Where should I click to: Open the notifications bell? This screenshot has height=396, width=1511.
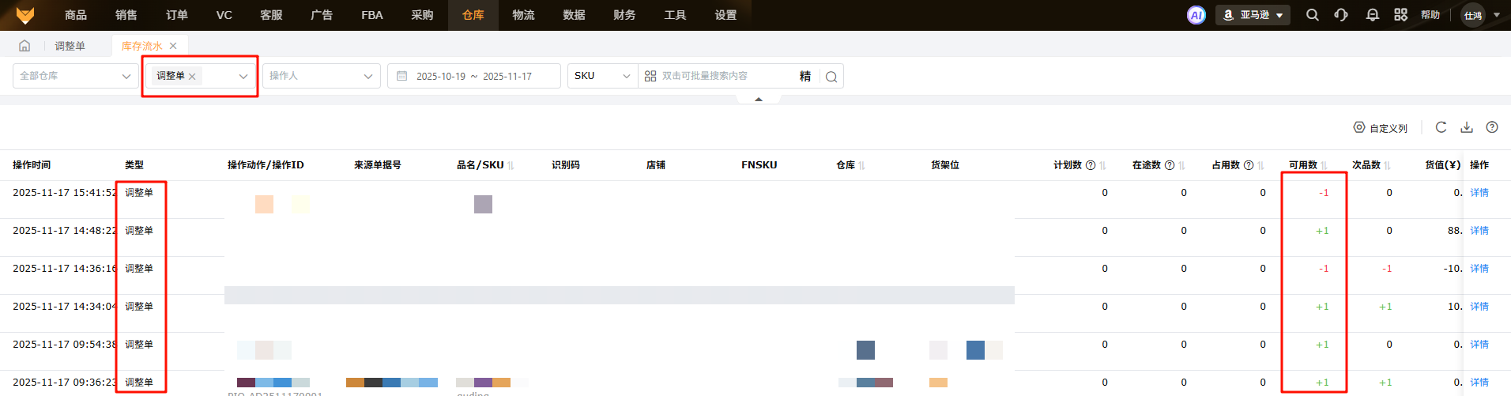tap(1372, 15)
